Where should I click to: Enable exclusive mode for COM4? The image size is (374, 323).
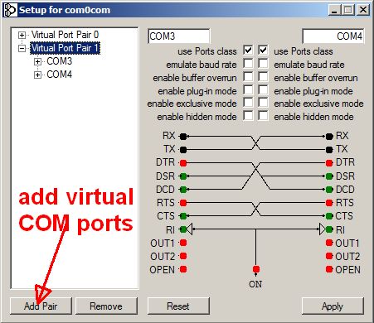[x=263, y=103]
